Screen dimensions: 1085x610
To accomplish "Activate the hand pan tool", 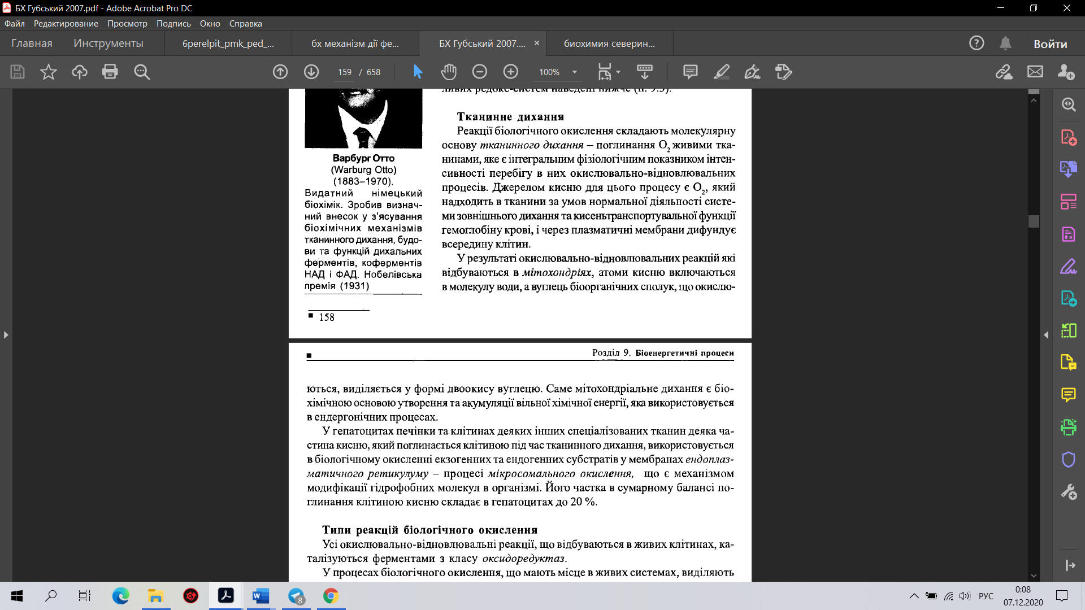I will click(x=449, y=72).
